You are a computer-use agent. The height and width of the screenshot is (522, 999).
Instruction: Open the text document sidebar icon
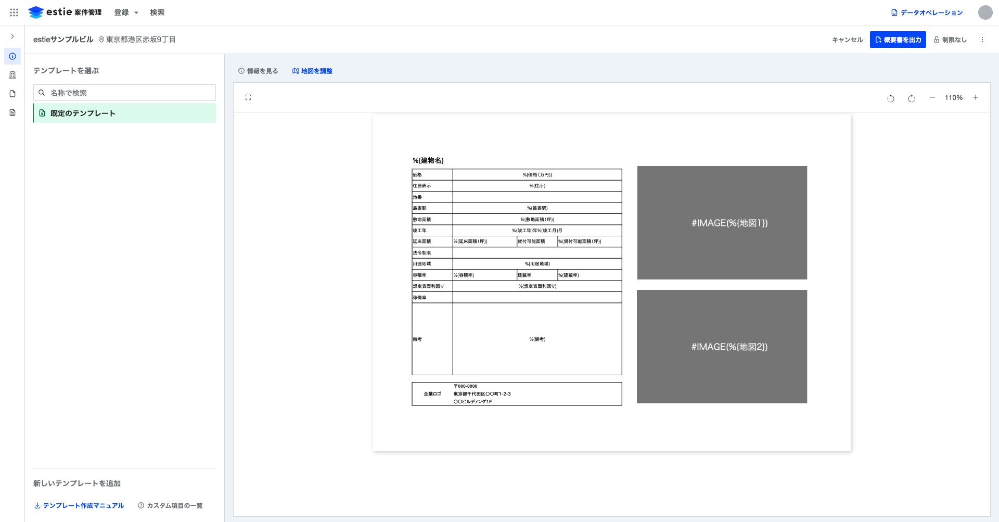click(x=12, y=112)
